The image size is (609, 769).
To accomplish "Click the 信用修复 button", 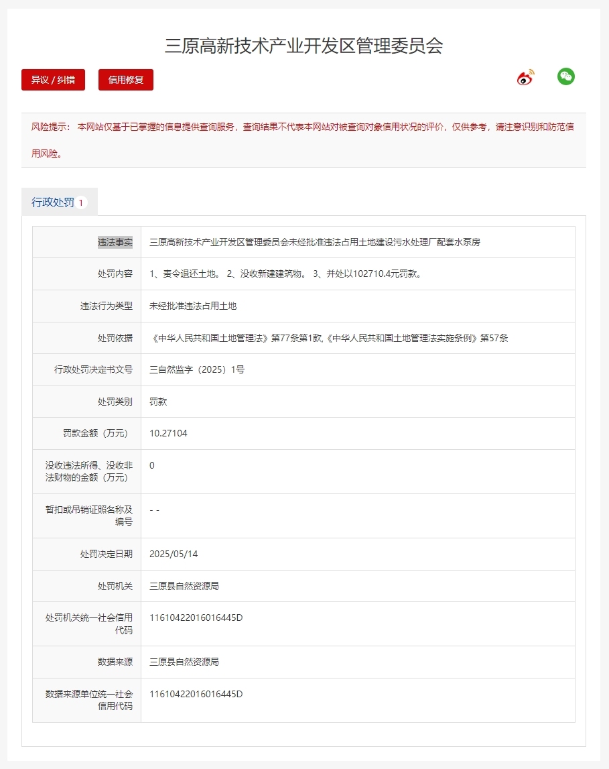I will (126, 80).
